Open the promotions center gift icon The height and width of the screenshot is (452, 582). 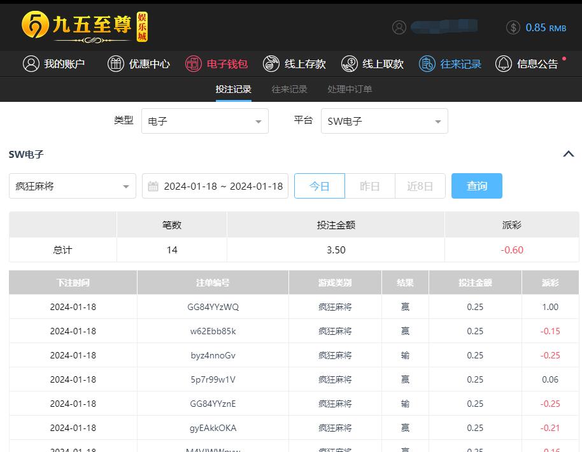(116, 64)
